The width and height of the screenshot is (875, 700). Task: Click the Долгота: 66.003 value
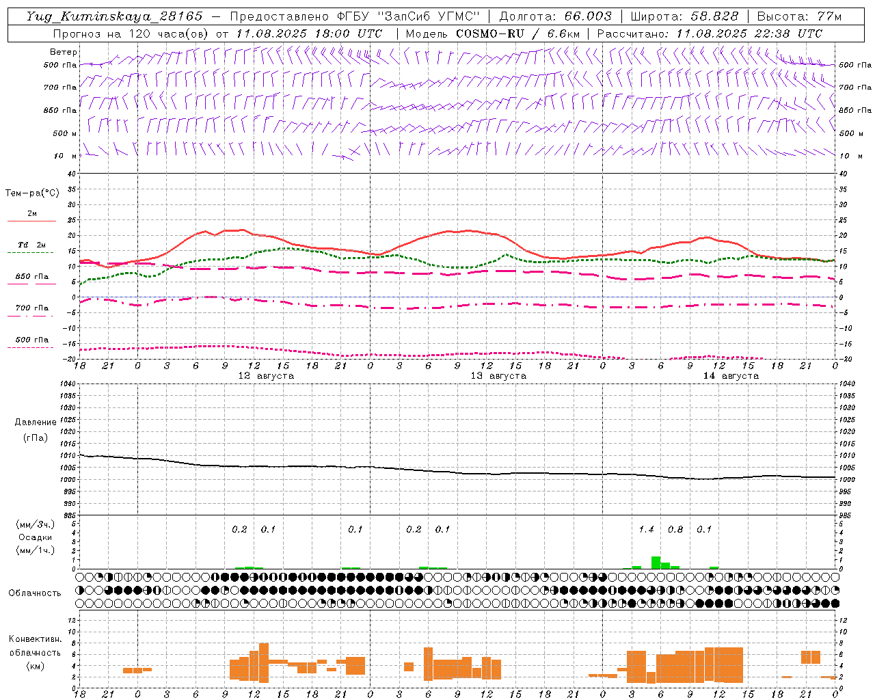pos(556,16)
